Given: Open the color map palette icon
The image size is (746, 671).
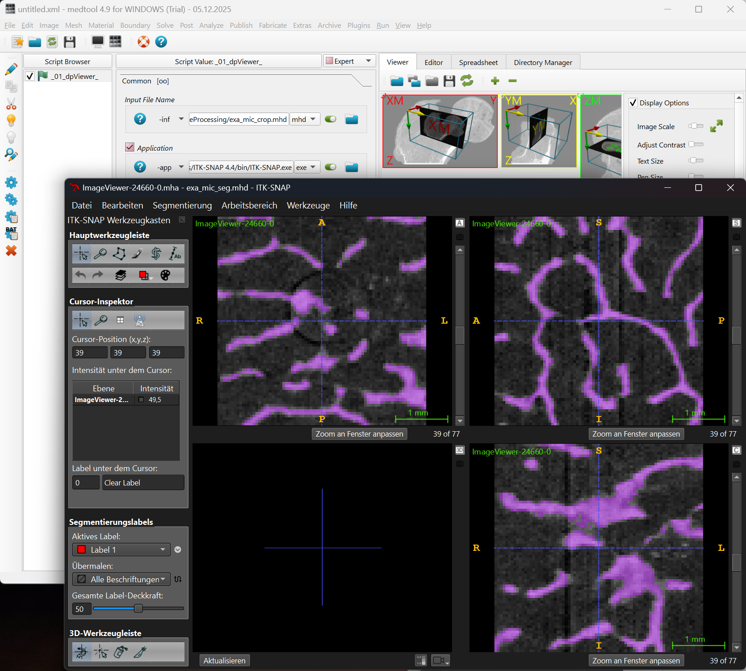Looking at the screenshot, I should click(x=165, y=275).
